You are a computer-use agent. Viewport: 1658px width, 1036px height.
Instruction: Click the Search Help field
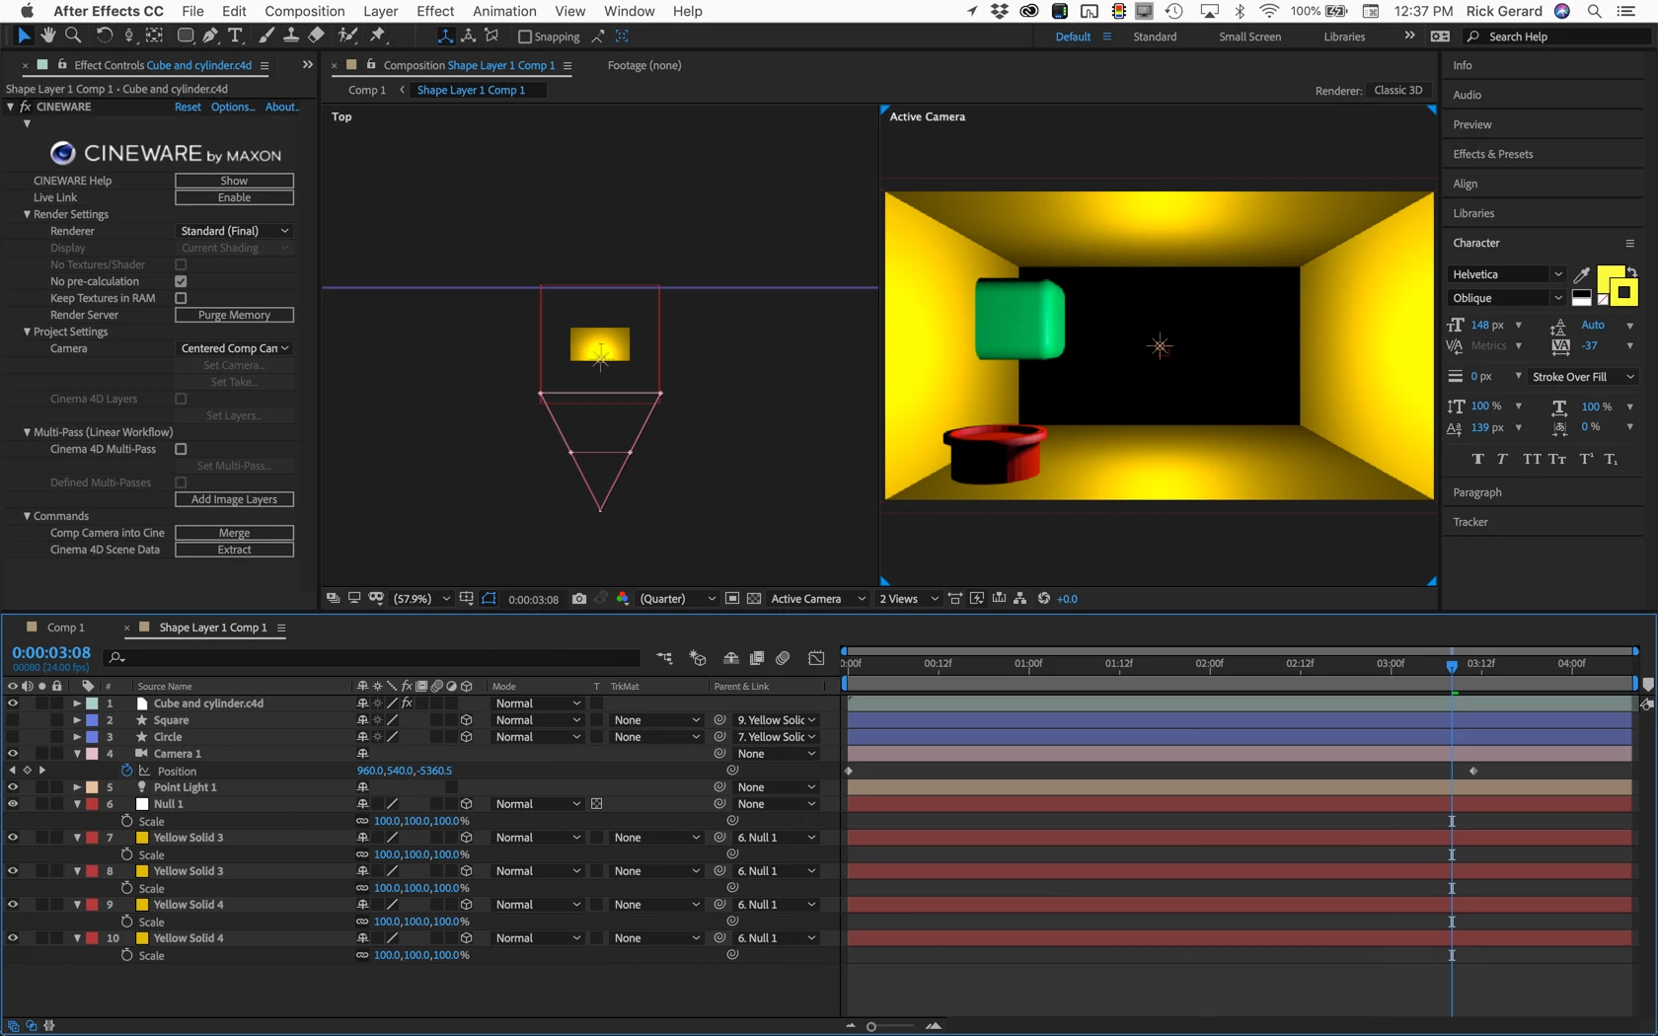pyautogui.click(x=1557, y=37)
